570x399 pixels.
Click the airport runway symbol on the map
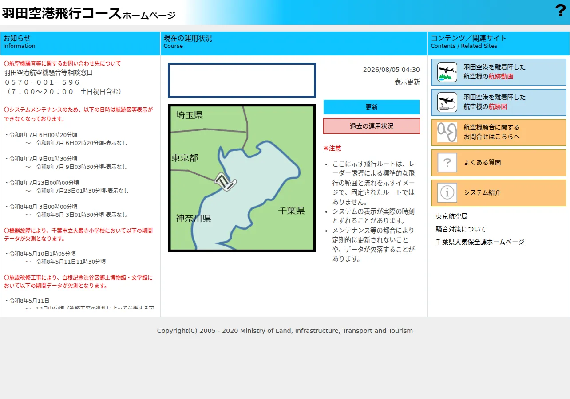tap(226, 181)
